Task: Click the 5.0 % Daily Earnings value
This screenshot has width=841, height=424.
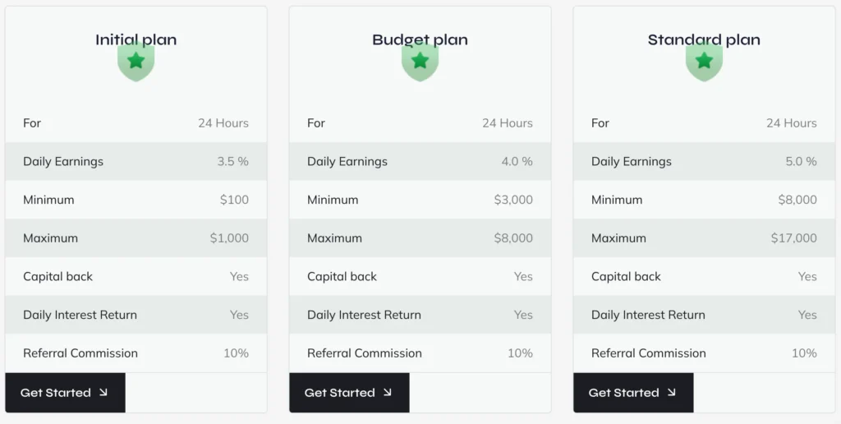Action: click(x=801, y=162)
